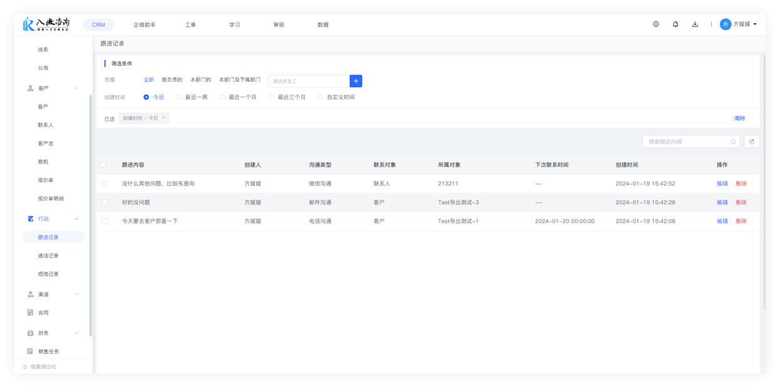Collapse the 客户 sidebar group chevron
The height and width of the screenshot is (388, 780).
point(77,88)
